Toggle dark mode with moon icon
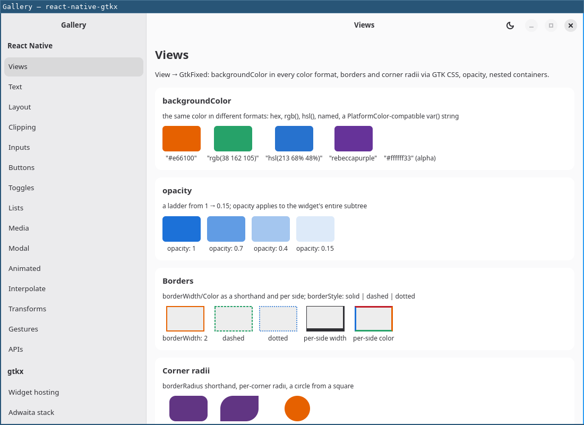Screen dimensions: 584x425 (x=510, y=25)
